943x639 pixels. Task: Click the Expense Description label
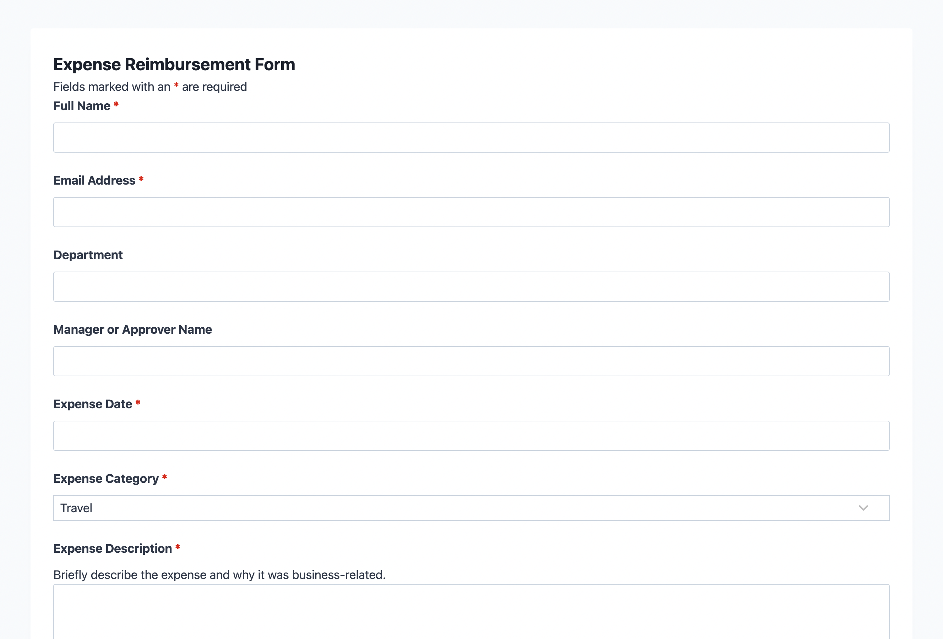coord(113,548)
